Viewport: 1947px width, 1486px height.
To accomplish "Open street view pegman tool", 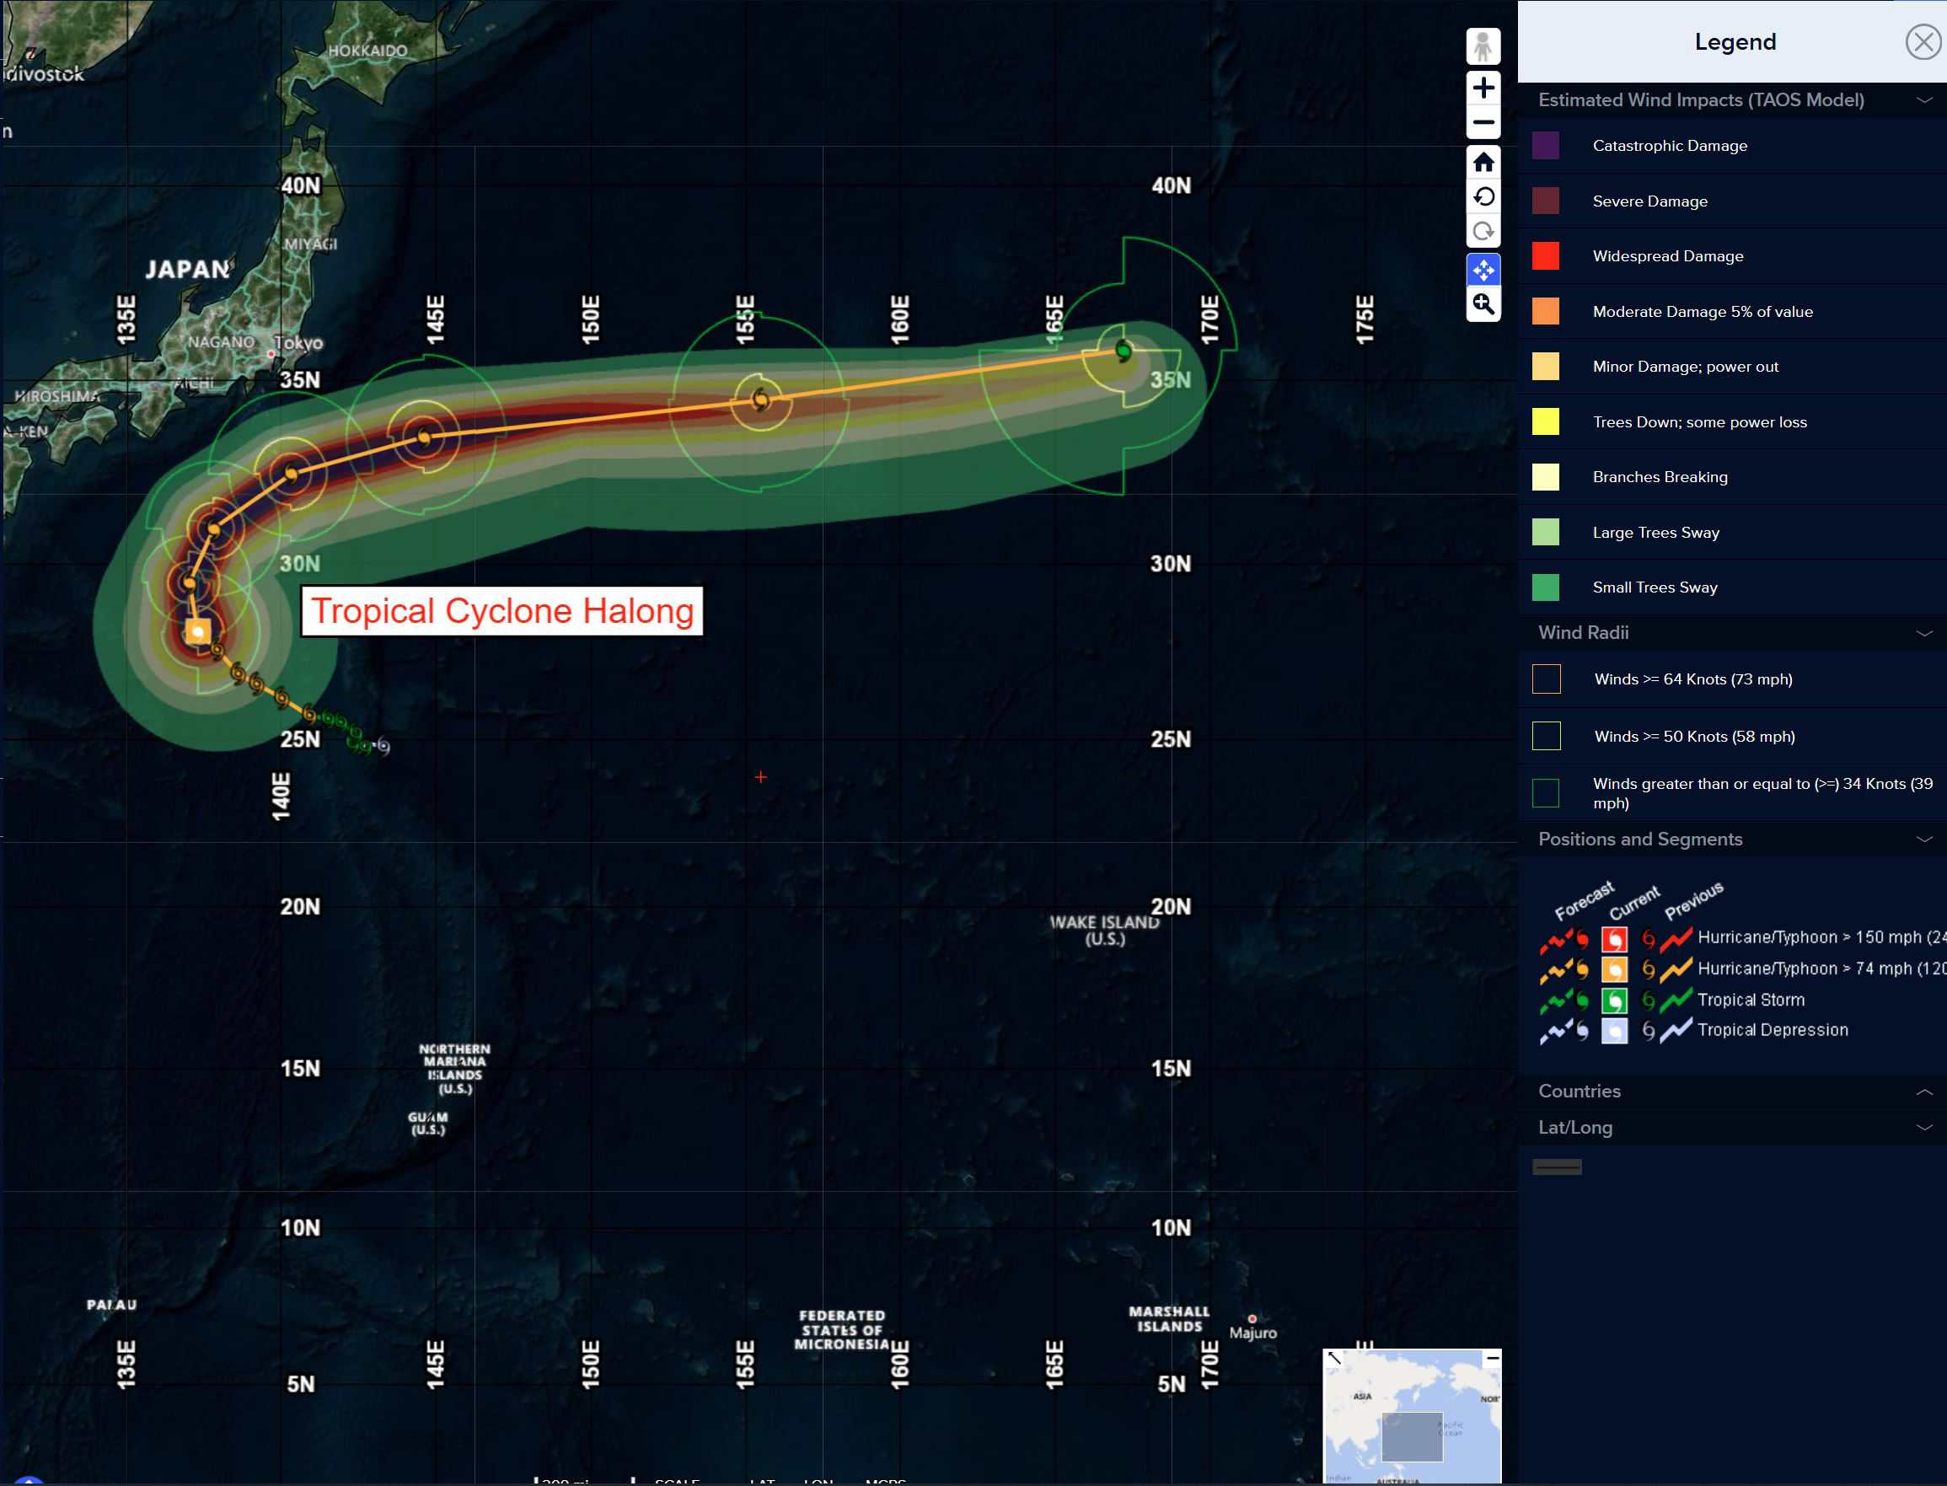I will point(1483,46).
